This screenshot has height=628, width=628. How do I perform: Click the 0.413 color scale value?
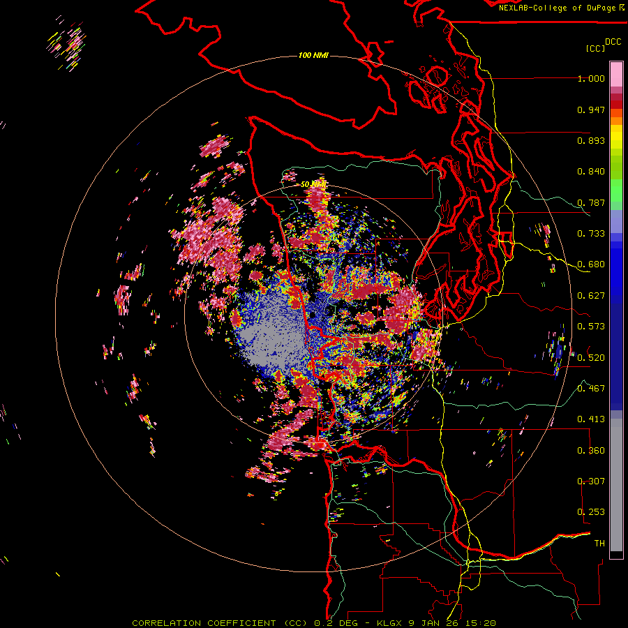(591, 419)
